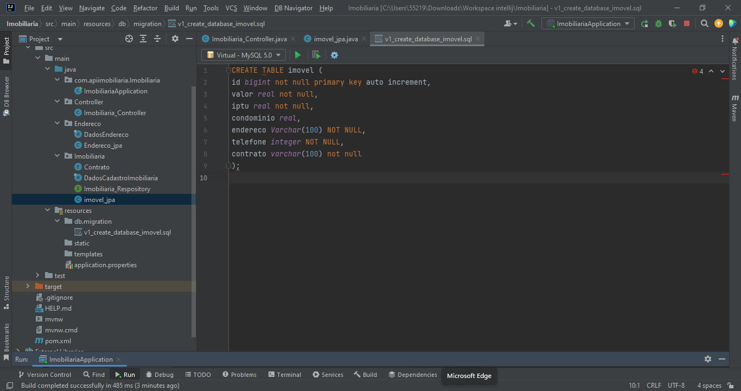The image size is (741, 391).
Task: Open Run panel settings gear
Action: (707, 359)
